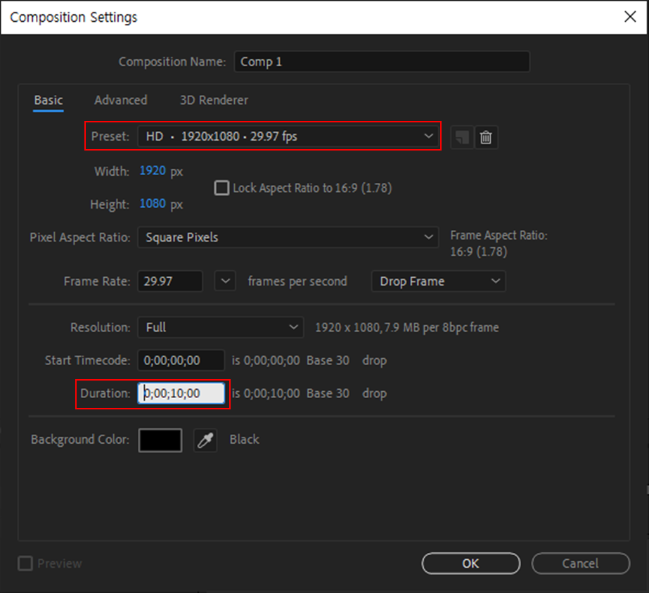Click the Width value 1920
This screenshot has height=593, width=649.
pyautogui.click(x=153, y=171)
